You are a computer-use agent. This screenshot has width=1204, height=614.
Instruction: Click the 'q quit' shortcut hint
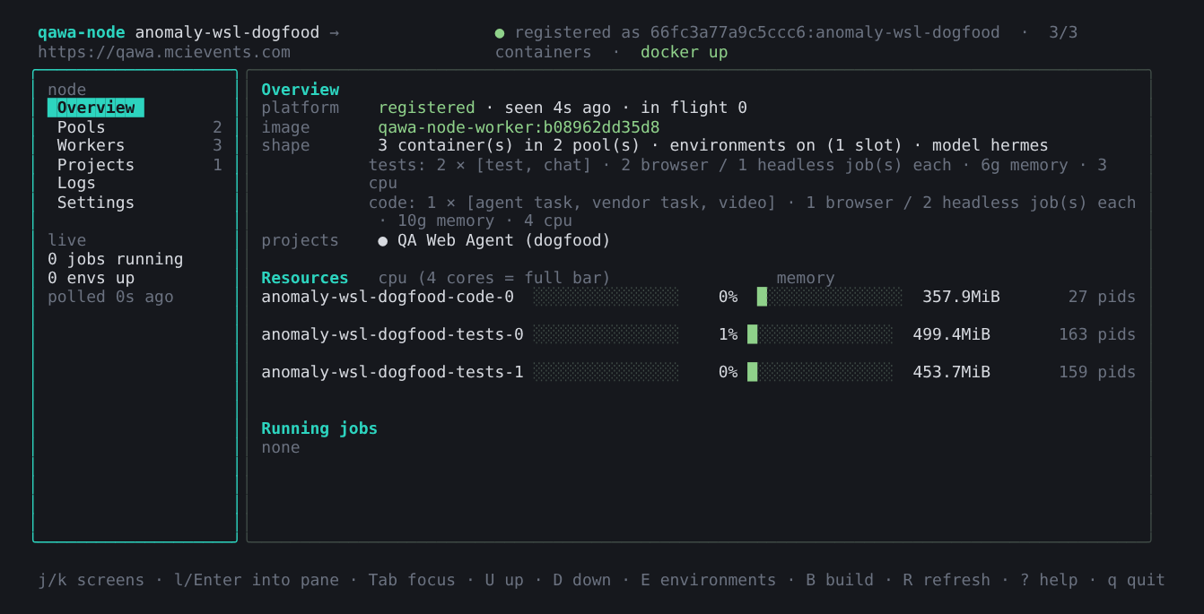tap(1136, 580)
